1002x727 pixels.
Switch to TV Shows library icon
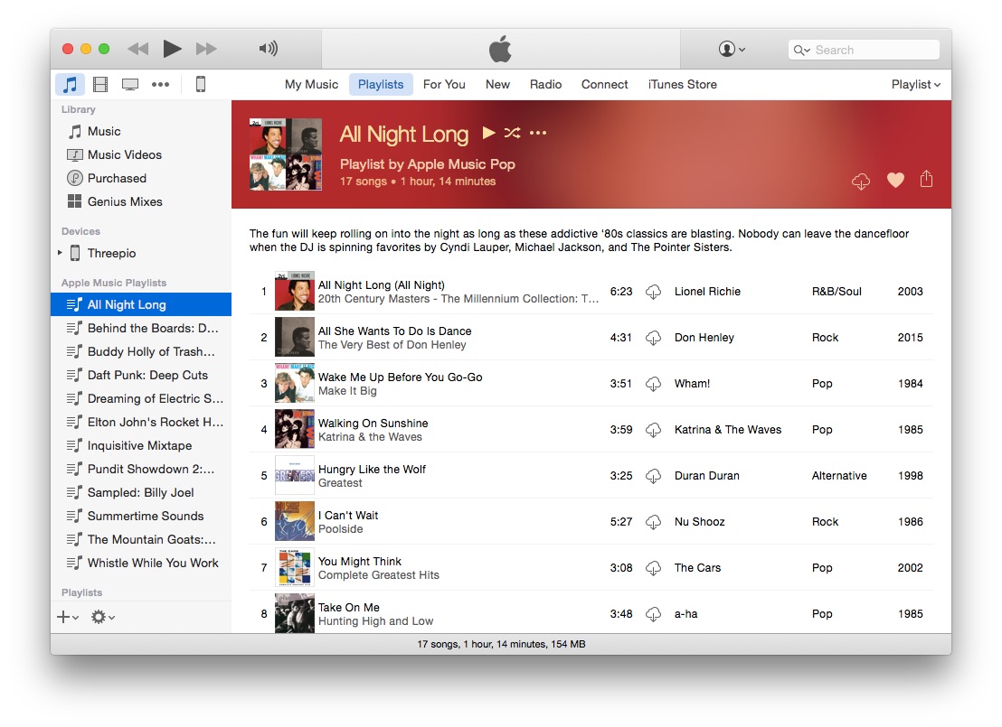click(x=130, y=84)
